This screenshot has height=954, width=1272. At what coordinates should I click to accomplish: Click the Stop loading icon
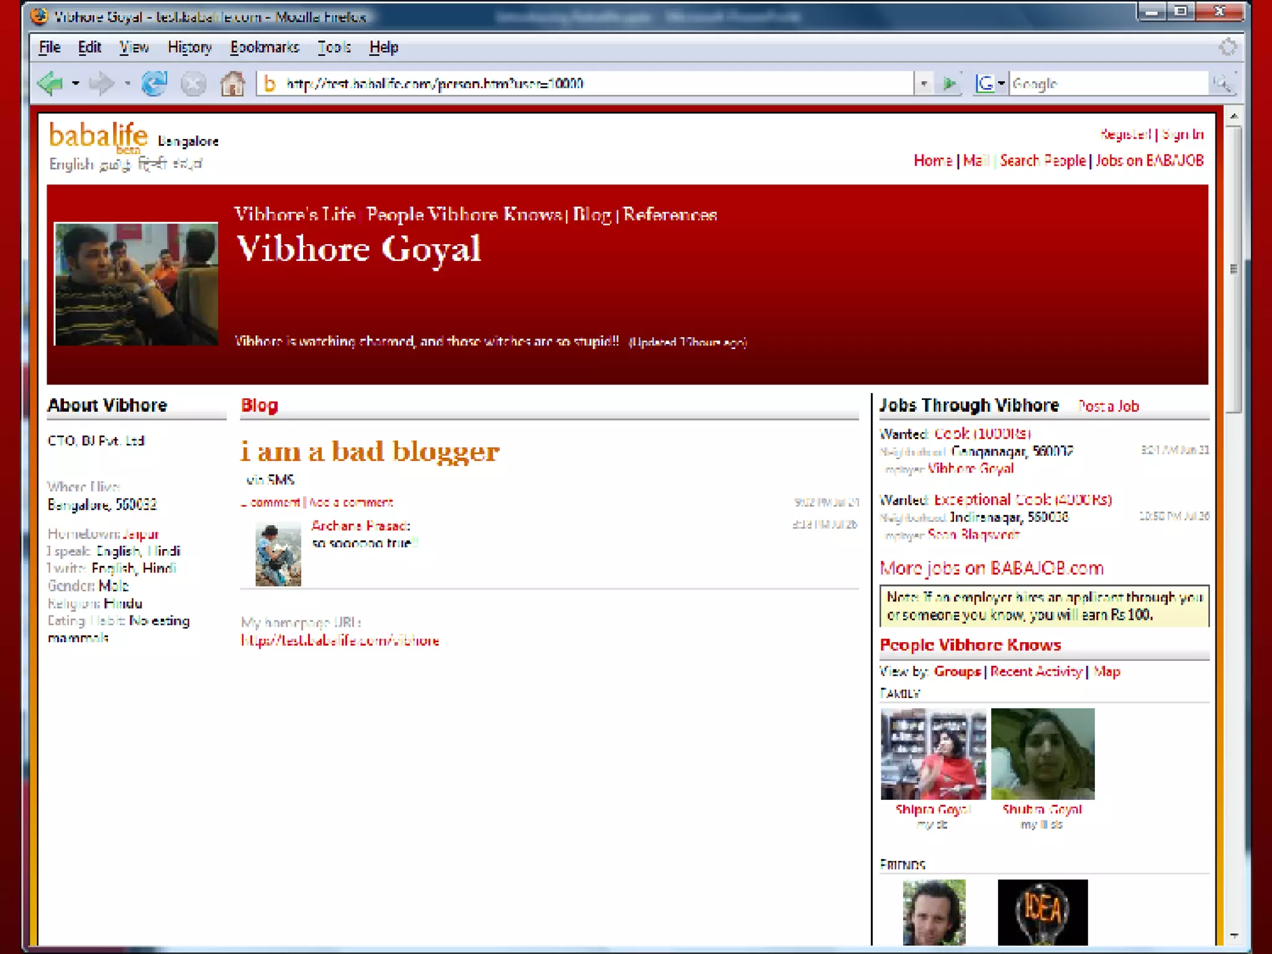pyautogui.click(x=193, y=83)
